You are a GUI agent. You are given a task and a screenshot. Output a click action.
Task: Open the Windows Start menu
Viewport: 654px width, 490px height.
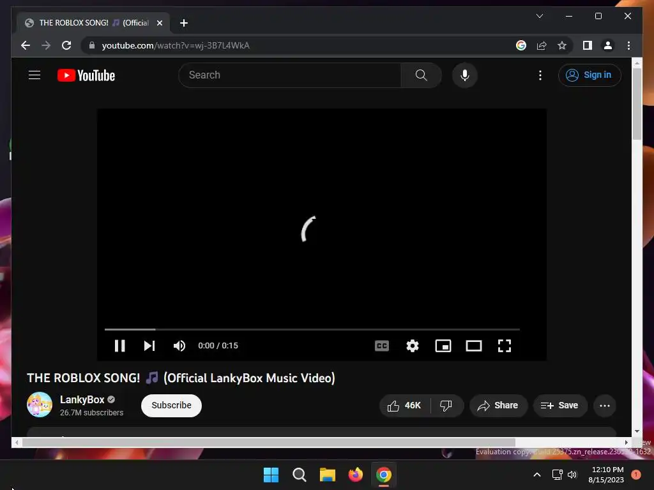tap(271, 475)
